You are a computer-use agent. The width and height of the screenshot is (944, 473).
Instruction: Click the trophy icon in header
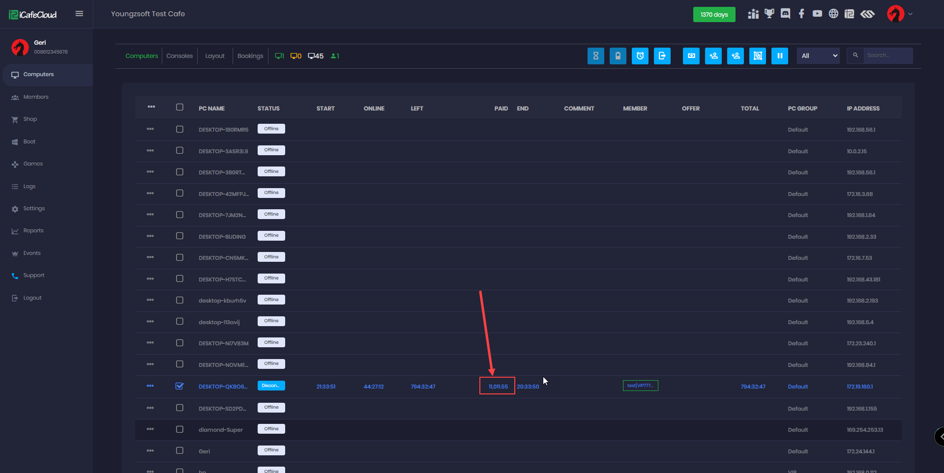coord(769,14)
